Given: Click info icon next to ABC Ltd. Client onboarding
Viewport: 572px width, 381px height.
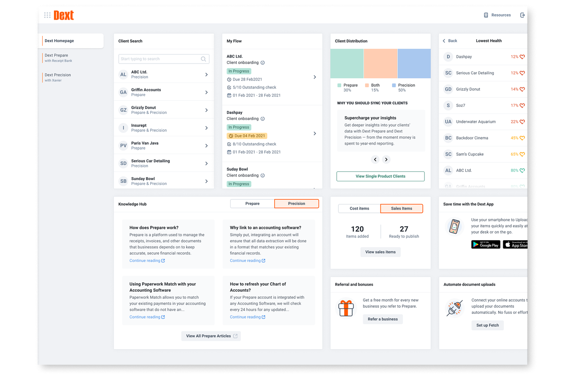Looking at the screenshot, I should click(262, 63).
